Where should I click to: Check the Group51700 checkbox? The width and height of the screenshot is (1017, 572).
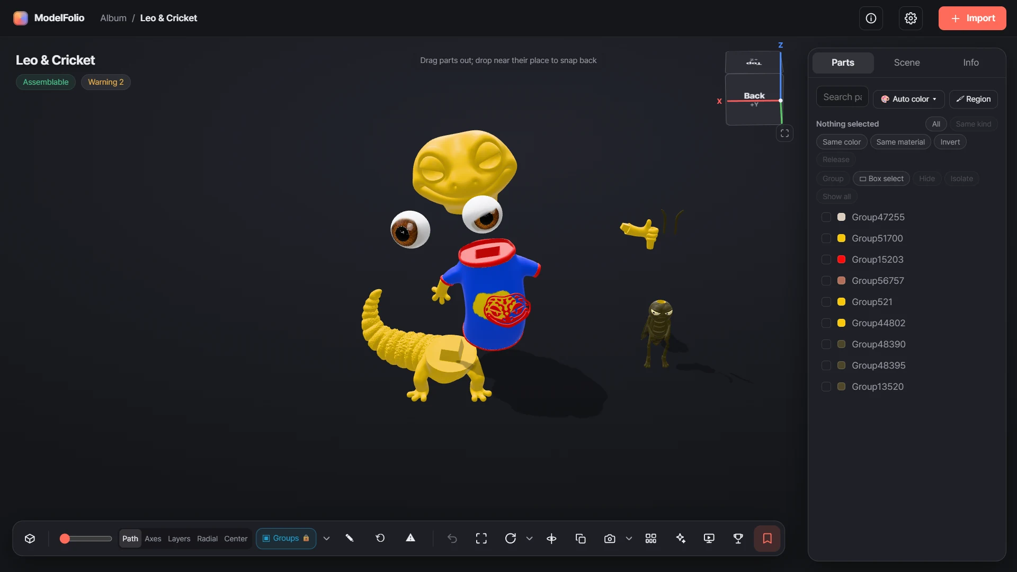coord(826,238)
